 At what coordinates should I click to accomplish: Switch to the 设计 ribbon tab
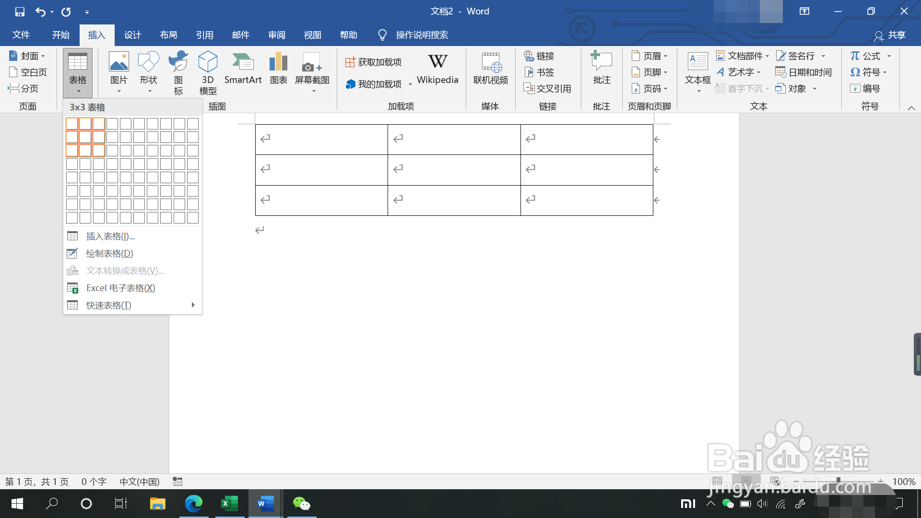tap(133, 35)
